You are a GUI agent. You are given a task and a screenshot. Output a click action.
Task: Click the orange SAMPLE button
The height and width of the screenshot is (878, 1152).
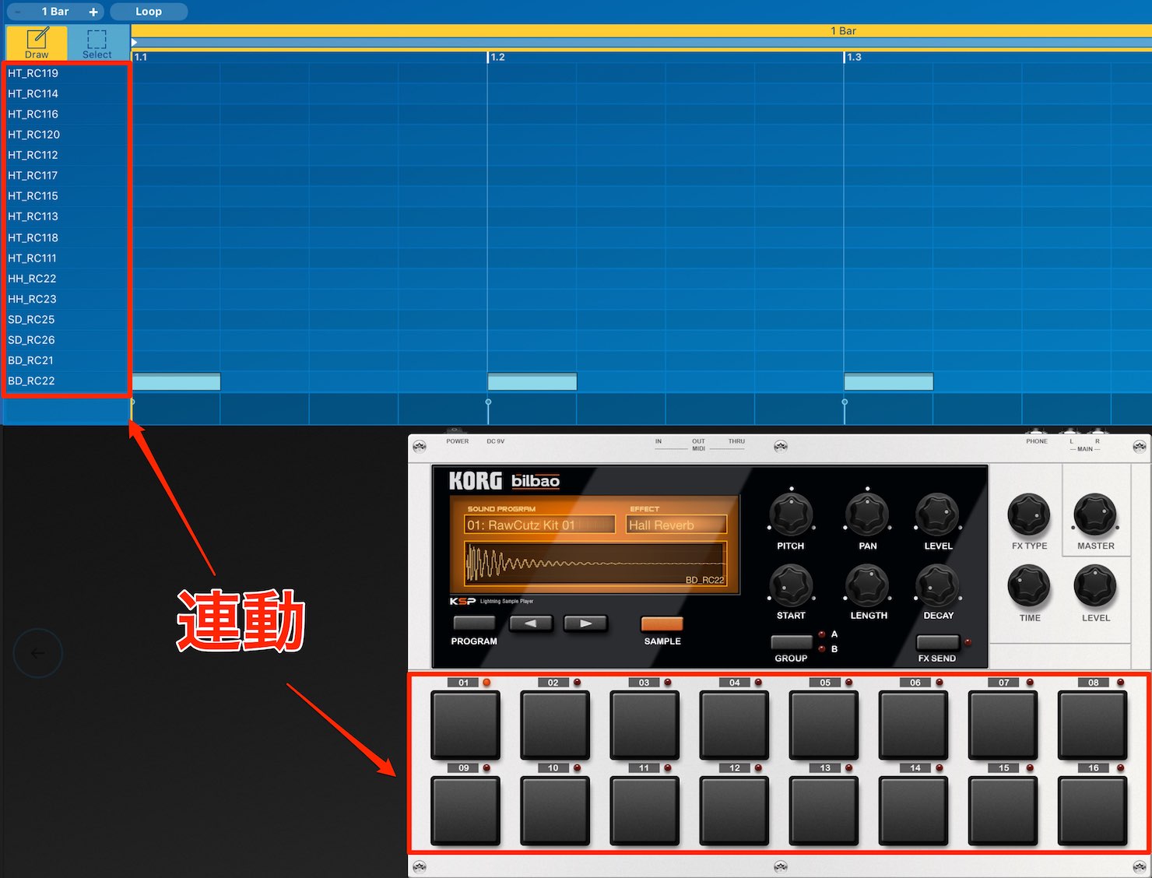(x=662, y=623)
